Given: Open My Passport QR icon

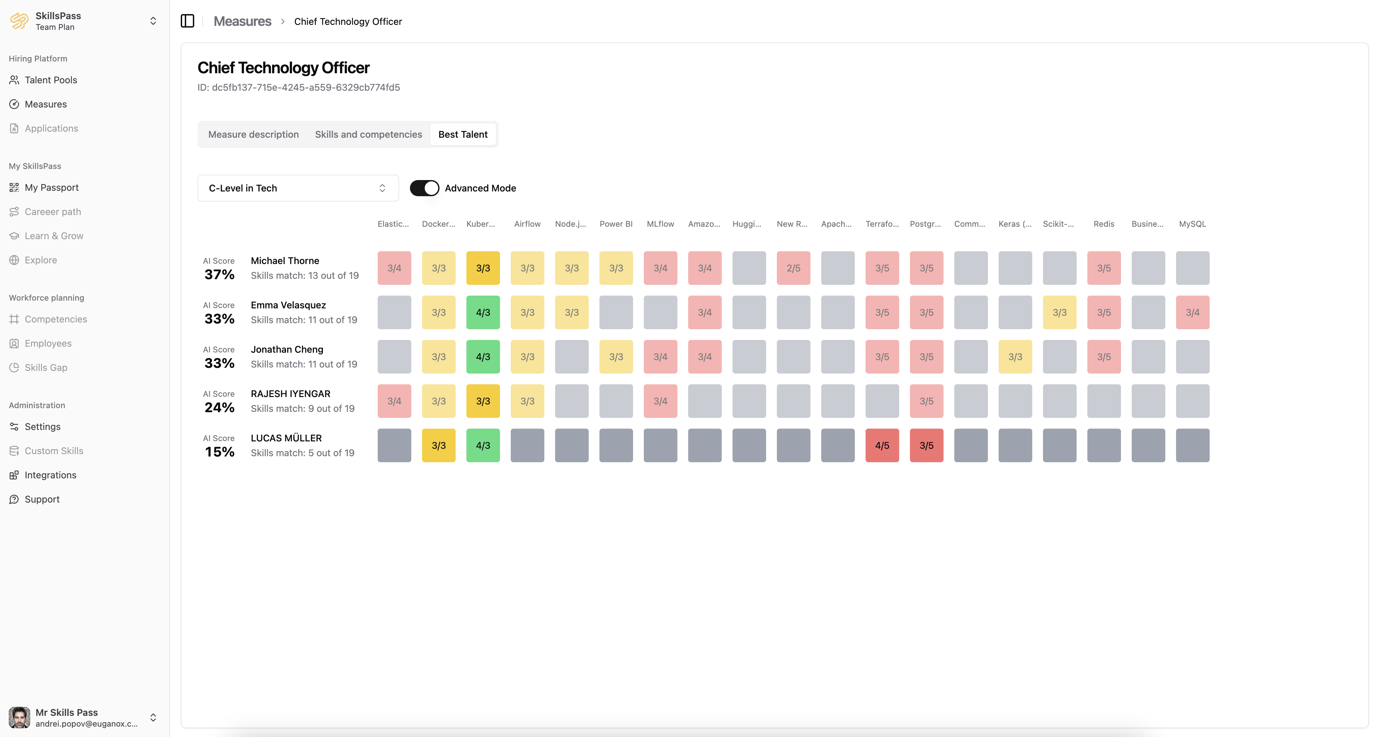Looking at the screenshot, I should pyautogui.click(x=14, y=187).
